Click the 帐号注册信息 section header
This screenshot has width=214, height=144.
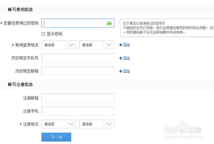click(20, 84)
